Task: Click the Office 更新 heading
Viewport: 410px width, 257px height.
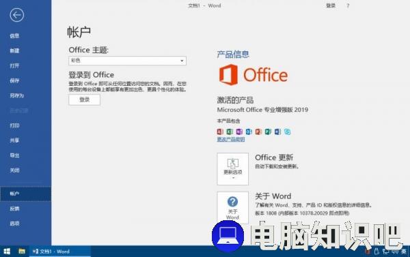Action: click(x=274, y=157)
